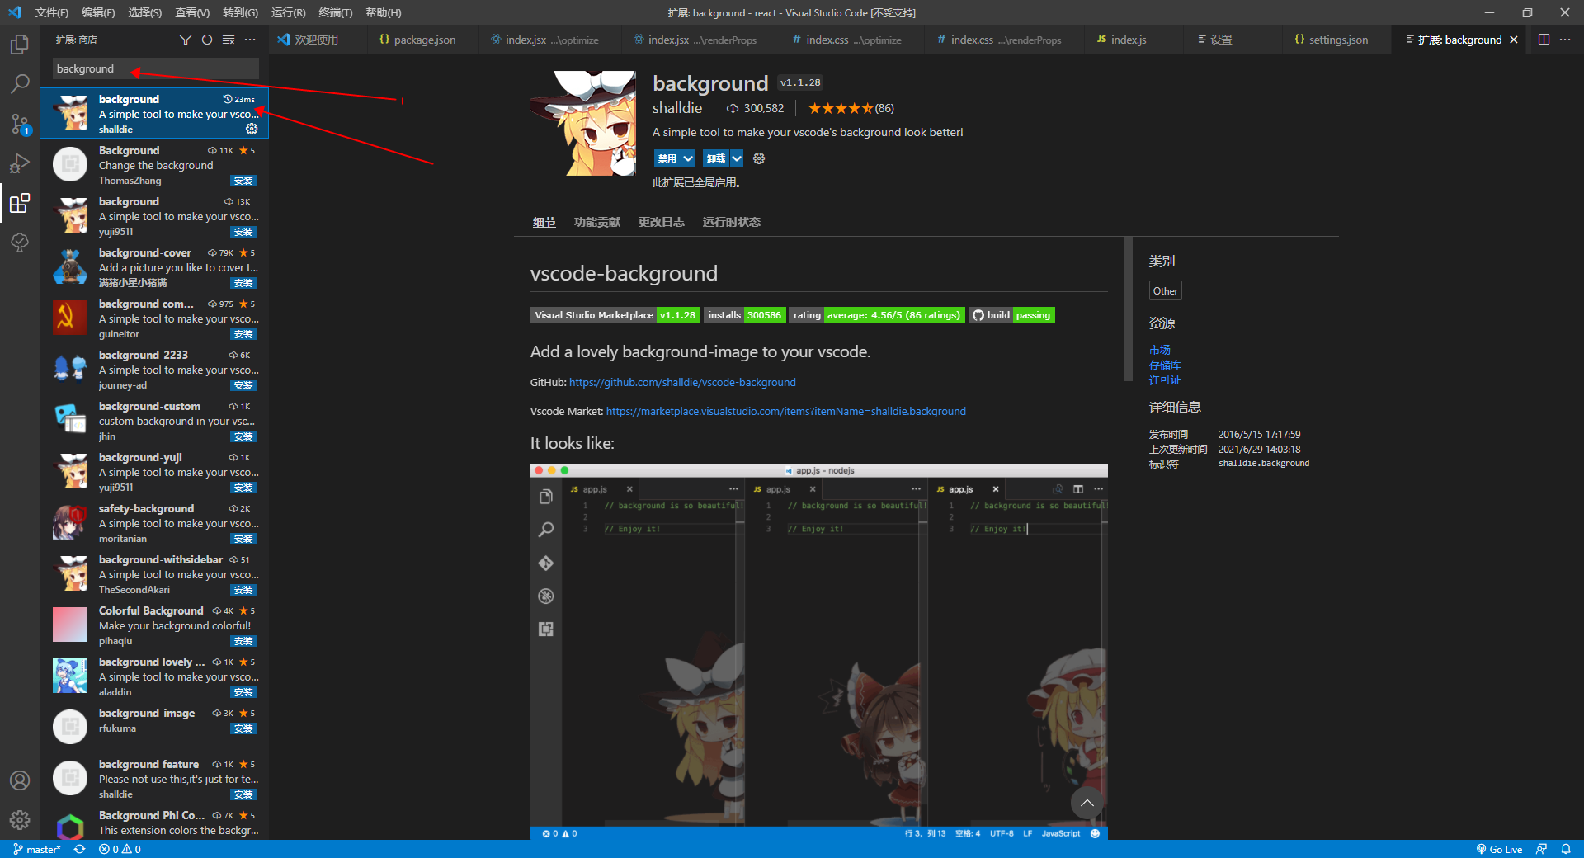Open the 选择(S) menu

(144, 12)
